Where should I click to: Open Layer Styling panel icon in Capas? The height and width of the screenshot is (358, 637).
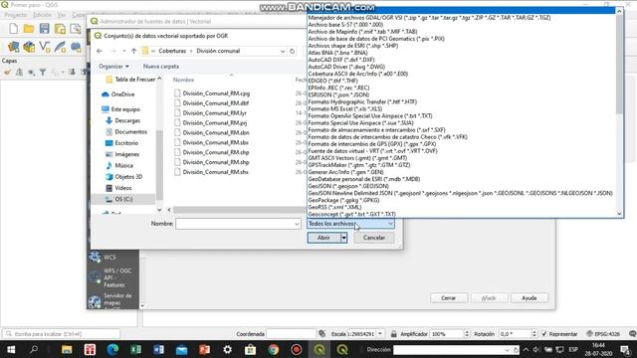tap(8, 73)
